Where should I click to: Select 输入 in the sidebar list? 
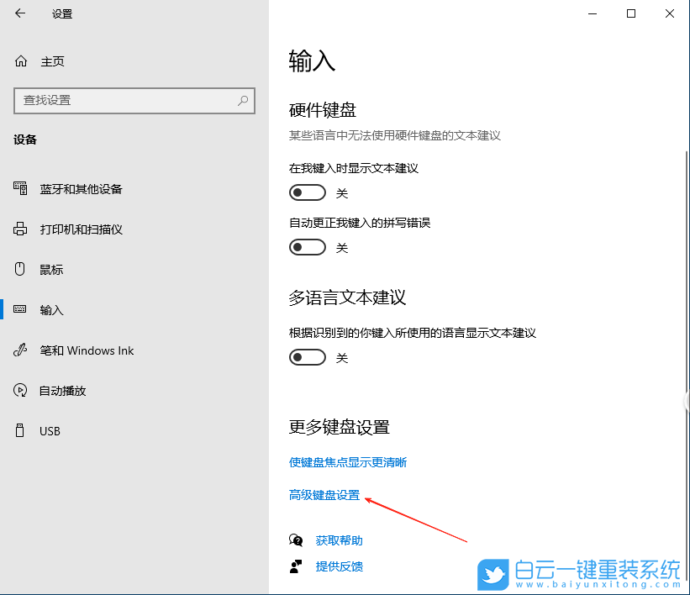(x=50, y=309)
